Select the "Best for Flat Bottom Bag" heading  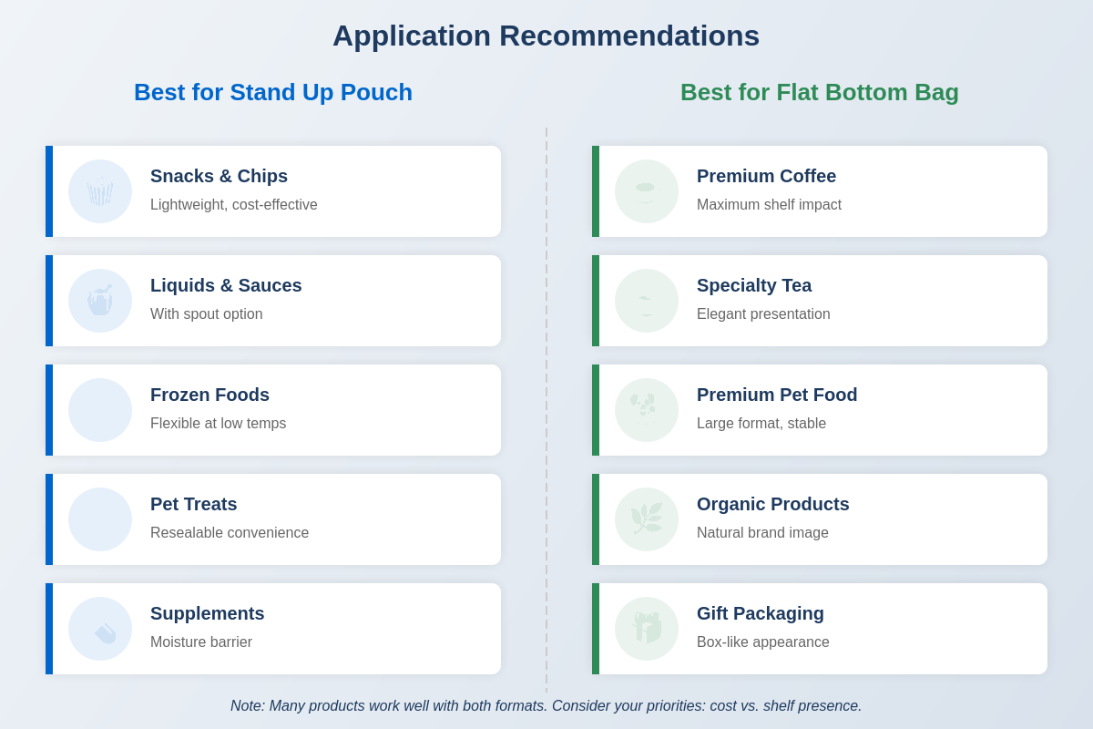[x=820, y=92]
